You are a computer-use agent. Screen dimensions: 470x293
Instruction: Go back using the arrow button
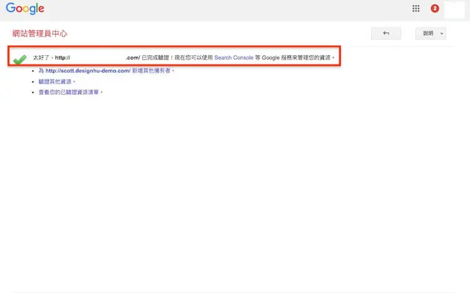click(386, 33)
